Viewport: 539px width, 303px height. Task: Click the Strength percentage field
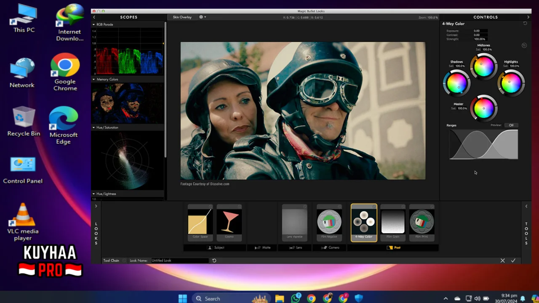(480, 39)
